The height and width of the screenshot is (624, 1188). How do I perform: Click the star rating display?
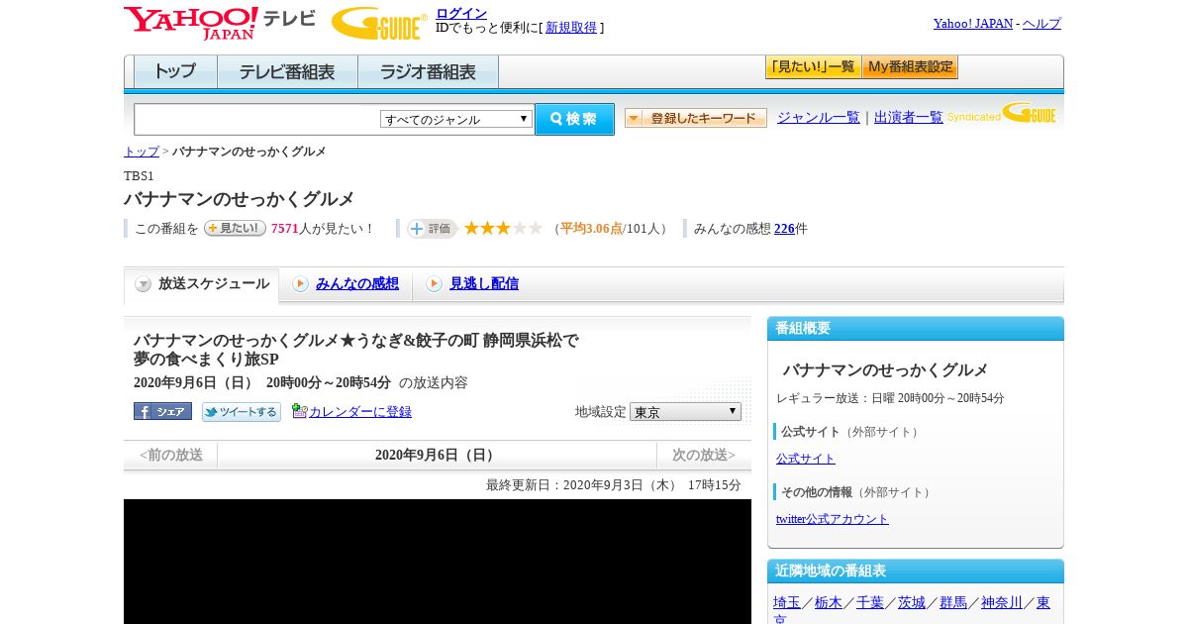click(503, 228)
